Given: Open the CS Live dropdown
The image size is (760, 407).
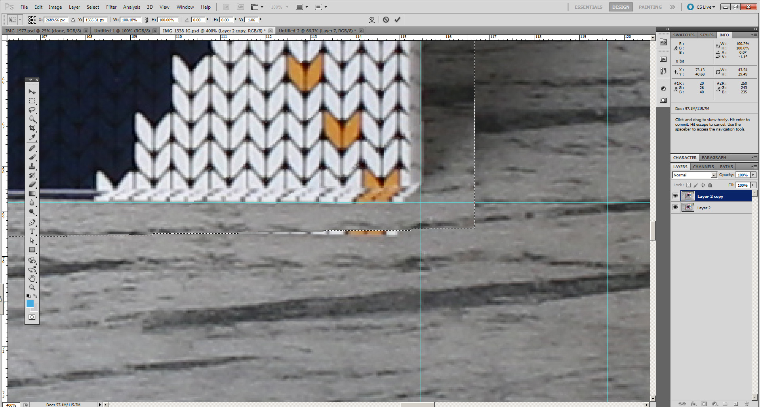Looking at the screenshot, I should point(702,7).
